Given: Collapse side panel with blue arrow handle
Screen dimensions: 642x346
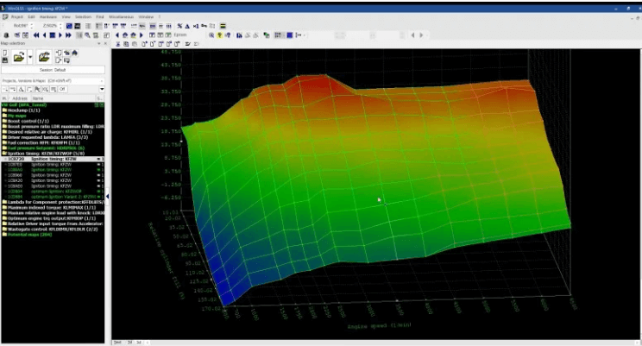Looking at the screenshot, I should click(x=107, y=197).
